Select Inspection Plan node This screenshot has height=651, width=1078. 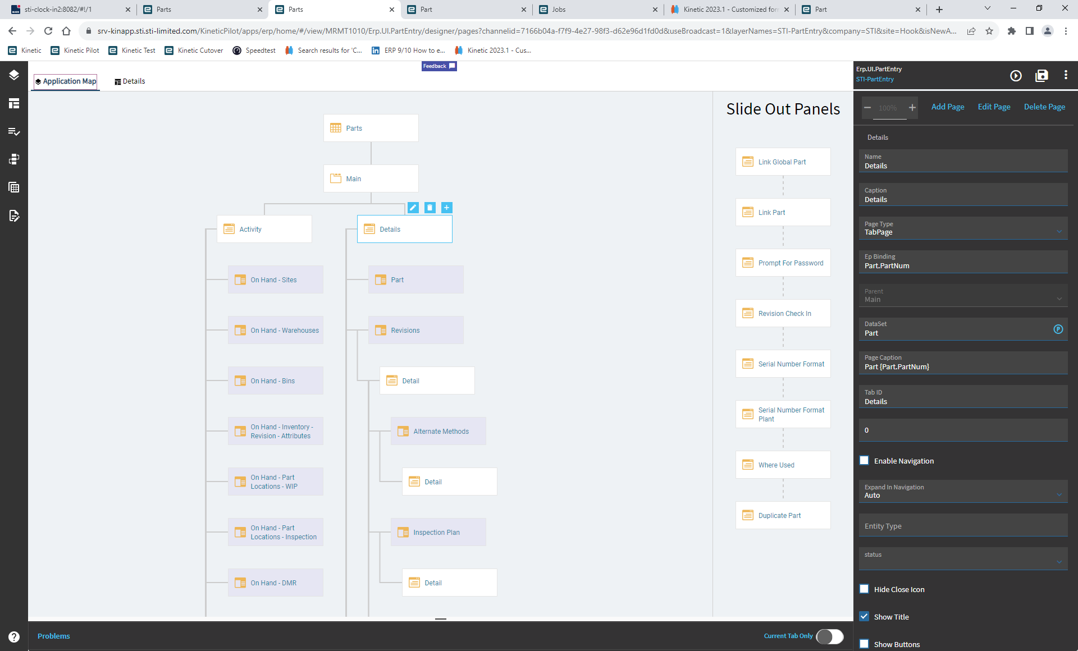tap(438, 532)
